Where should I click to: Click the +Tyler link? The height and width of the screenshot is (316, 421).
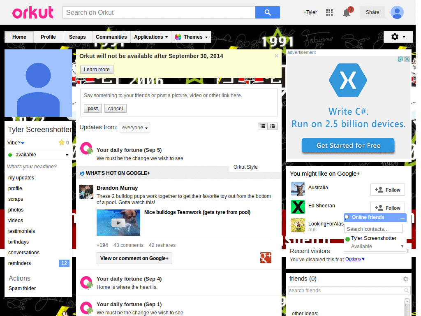pos(310,12)
